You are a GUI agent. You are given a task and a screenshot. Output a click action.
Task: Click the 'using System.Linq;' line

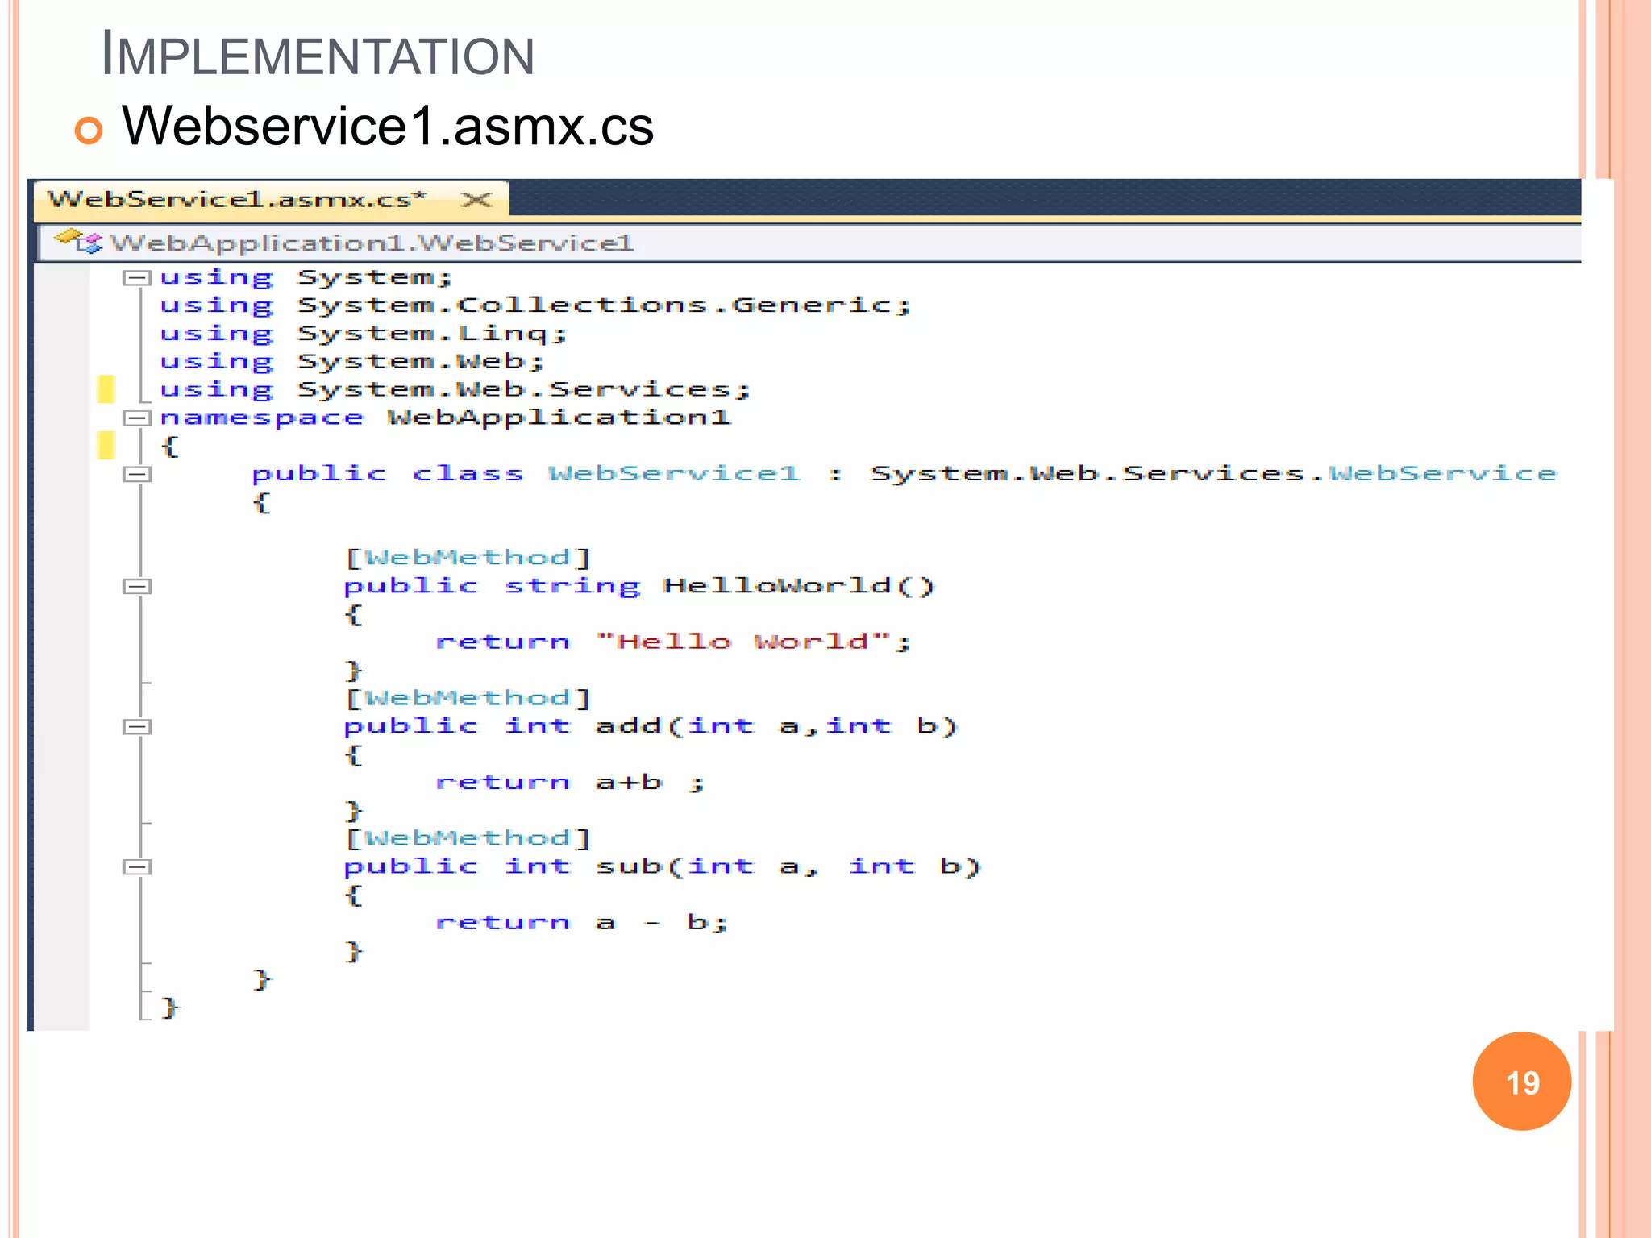point(364,334)
